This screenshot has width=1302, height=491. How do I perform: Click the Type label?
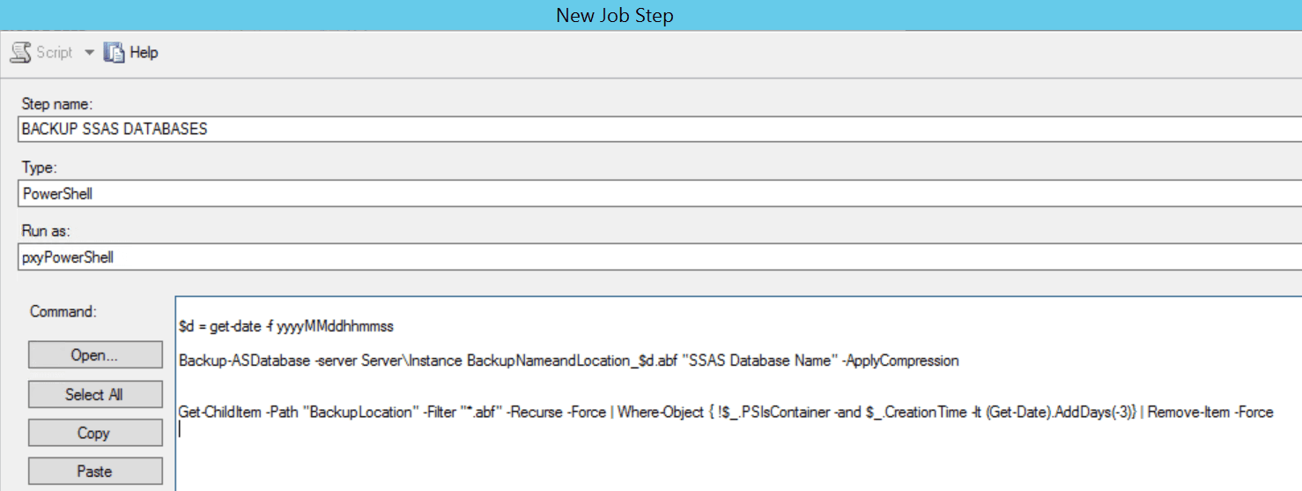pyautogui.click(x=39, y=167)
